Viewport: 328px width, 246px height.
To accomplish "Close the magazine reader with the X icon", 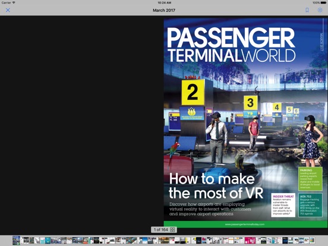I will point(8,10).
